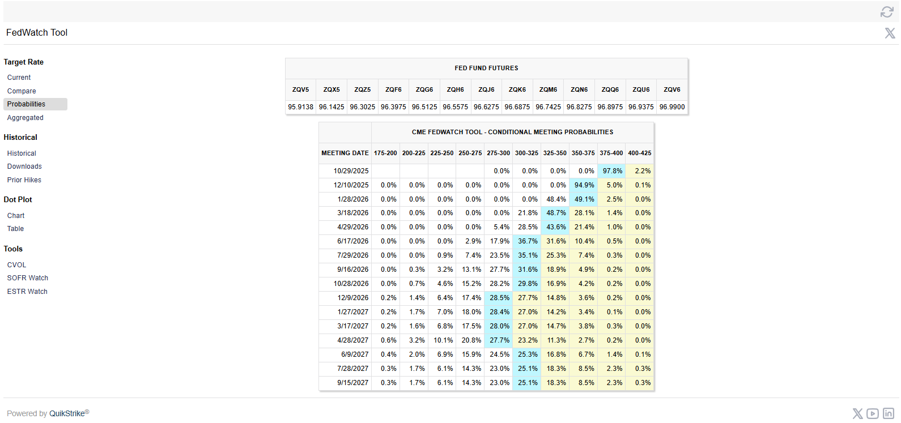
Task: Launch the CVOL tool
Action: pos(17,265)
